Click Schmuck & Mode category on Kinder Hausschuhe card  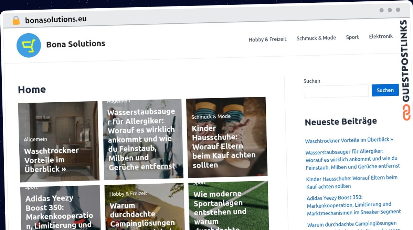pyautogui.click(x=211, y=117)
